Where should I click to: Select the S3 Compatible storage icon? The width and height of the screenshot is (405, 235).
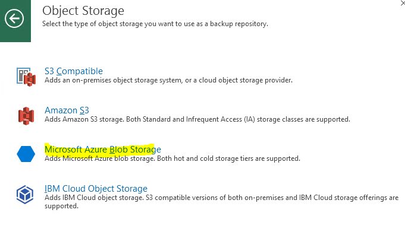26,77
